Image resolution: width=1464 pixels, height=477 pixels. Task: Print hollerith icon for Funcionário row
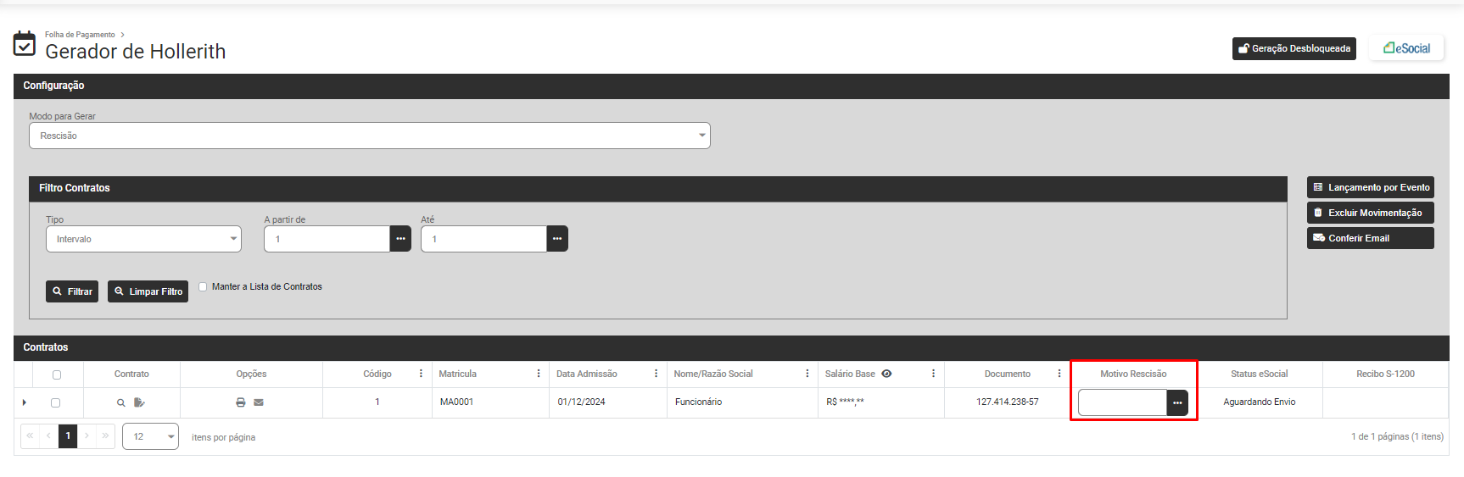(241, 402)
